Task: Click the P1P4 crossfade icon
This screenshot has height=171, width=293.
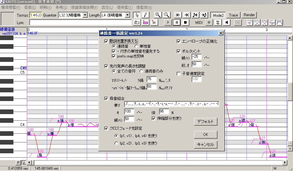Action: 265,22
